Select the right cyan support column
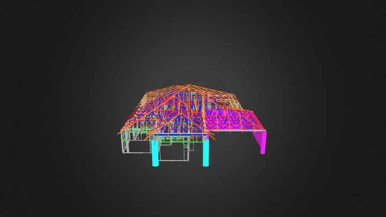The height and width of the screenshot is (217, 386). point(206,153)
